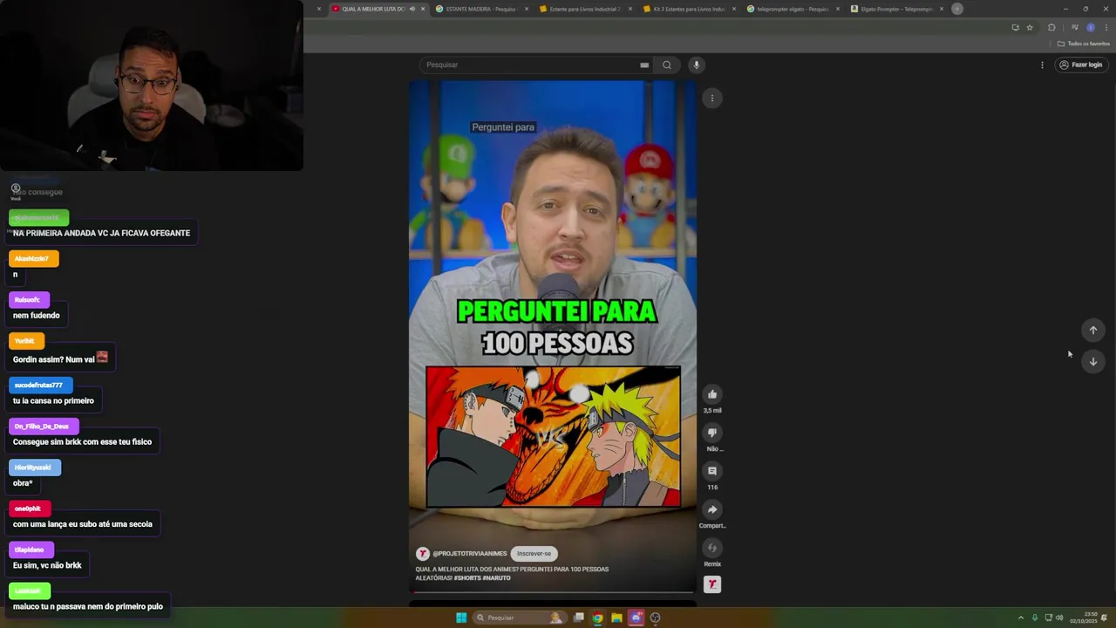Image resolution: width=1116 pixels, height=628 pixels.
Task: Open the @PROJETOTRIVIAANIMES channel link
Action: [469, 553]
